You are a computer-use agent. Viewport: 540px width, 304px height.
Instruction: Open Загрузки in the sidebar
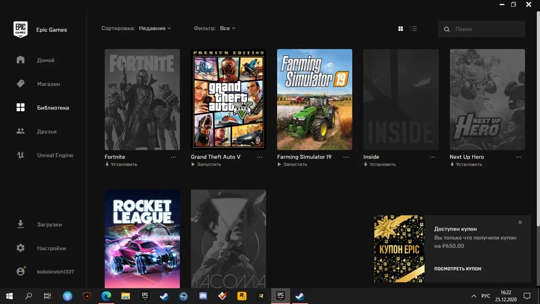tap(49, 224)
